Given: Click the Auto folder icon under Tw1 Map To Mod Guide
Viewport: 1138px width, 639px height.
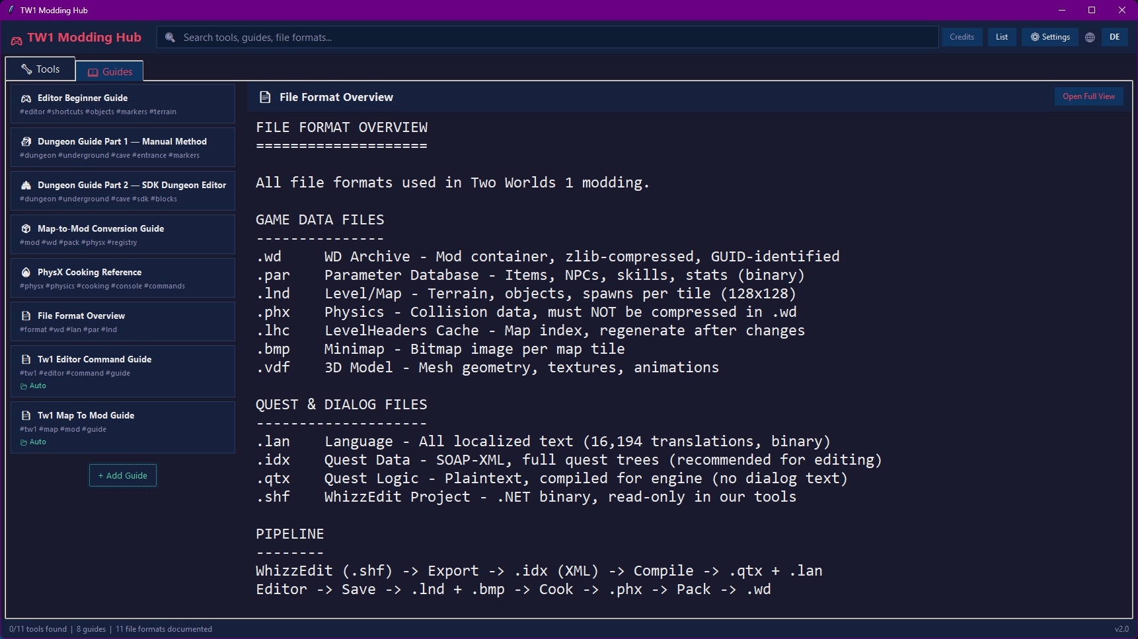Looking at the screenshot, I should point(24,442).
